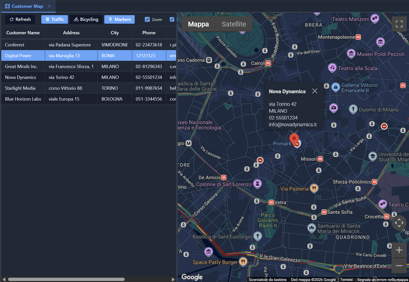Click the Missori metro station icon
The width and height of the screenshot is (409, 282).
pos(321,159)
